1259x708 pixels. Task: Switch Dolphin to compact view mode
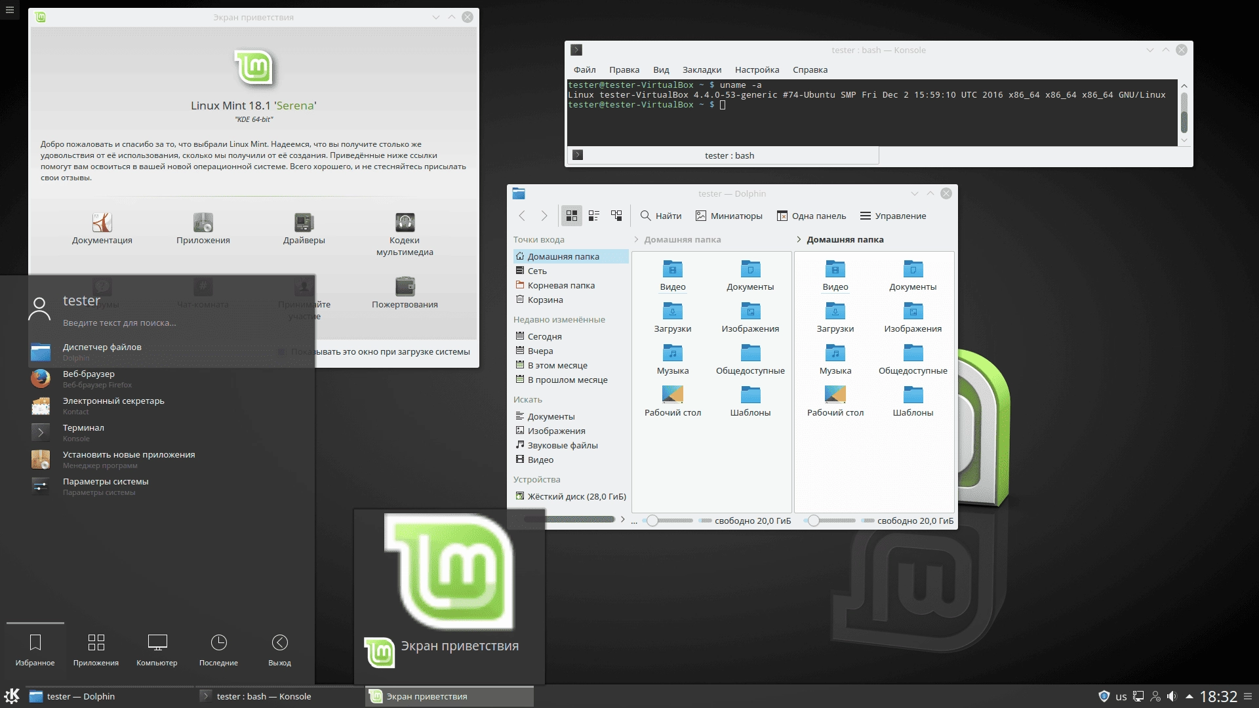(594, 216)
